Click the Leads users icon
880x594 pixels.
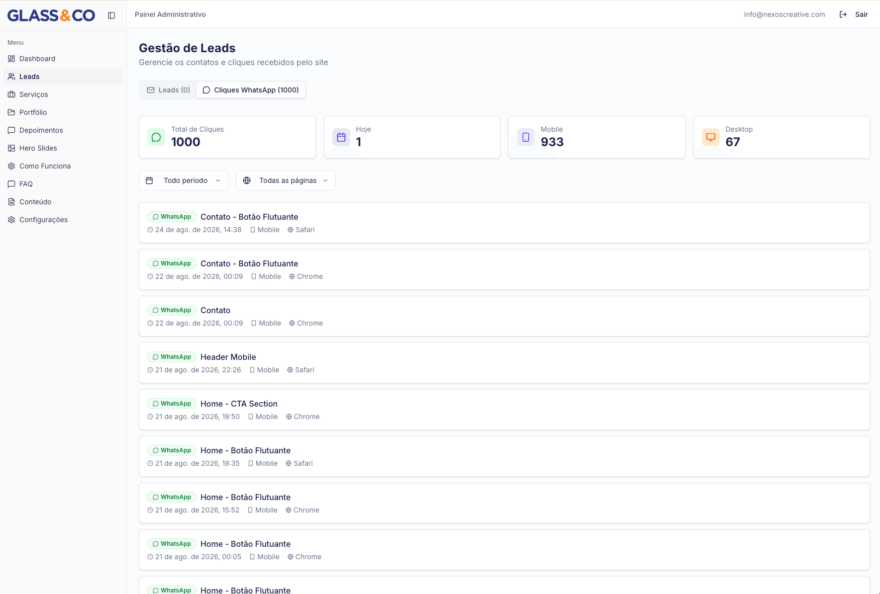pos(11,77)
